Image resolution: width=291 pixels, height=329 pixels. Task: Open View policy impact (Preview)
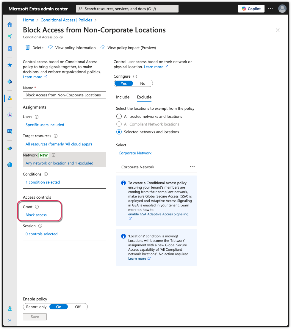[128, 48]
